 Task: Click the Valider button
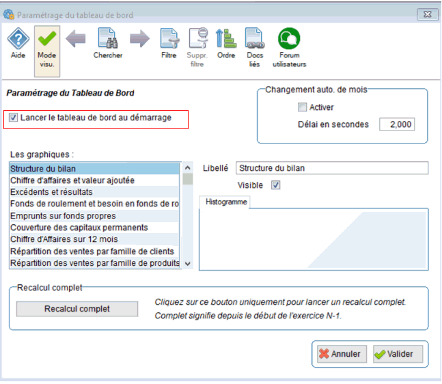tap(398, 355)
